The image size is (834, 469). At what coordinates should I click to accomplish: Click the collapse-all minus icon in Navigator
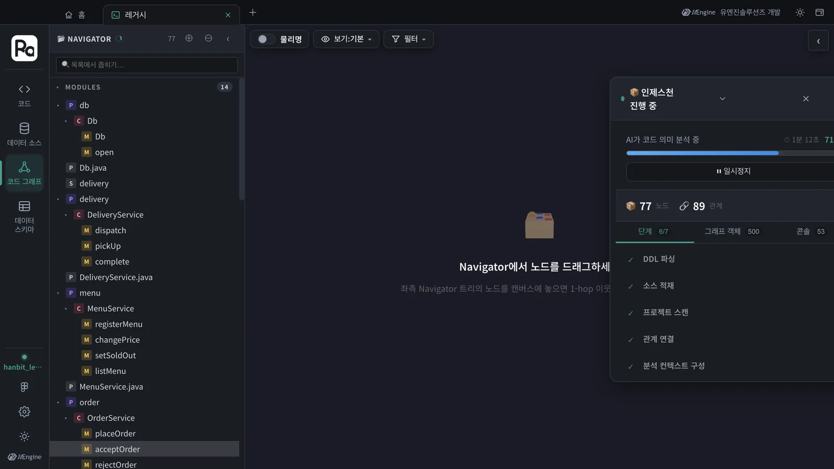(x=208, y=39)
